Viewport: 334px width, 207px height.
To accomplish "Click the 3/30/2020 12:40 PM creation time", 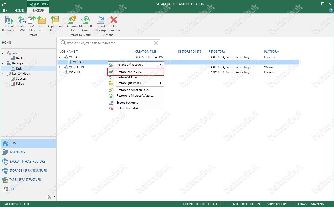I will (x=149, y=57).
